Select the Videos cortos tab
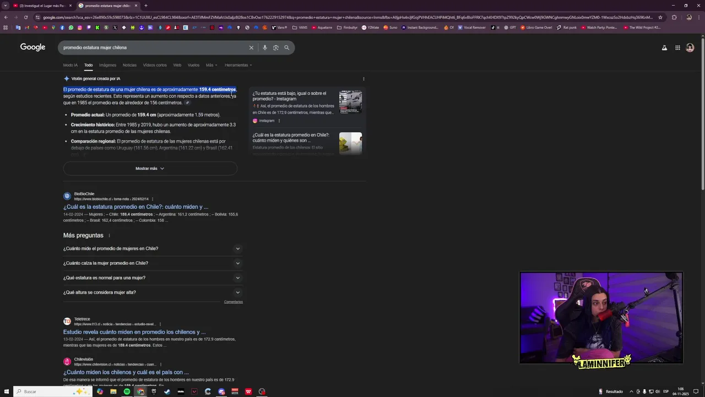This screenshot has height=397, width=705. tap(155, 65)
